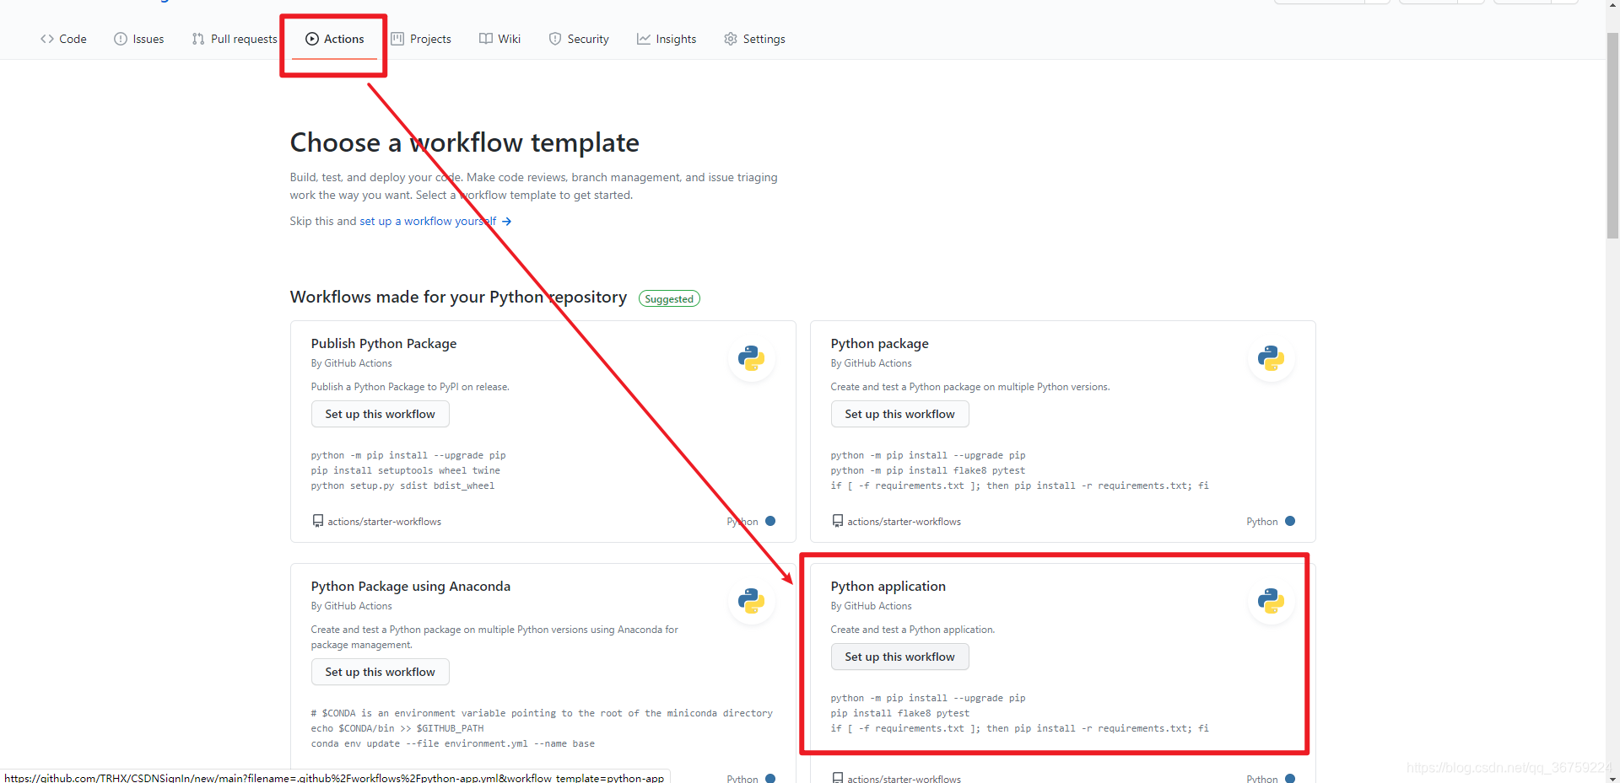Viewport: 1620px width, 783px height.
Task: Click the page vertical scrollbar thumb
Action: (1612, 135)
